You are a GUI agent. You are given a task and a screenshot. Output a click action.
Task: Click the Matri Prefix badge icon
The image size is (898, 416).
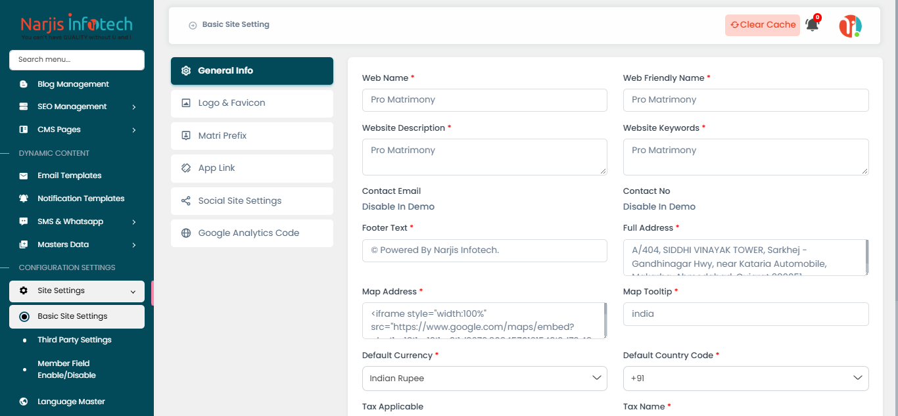pyautogui.click(x=186, y=135)
